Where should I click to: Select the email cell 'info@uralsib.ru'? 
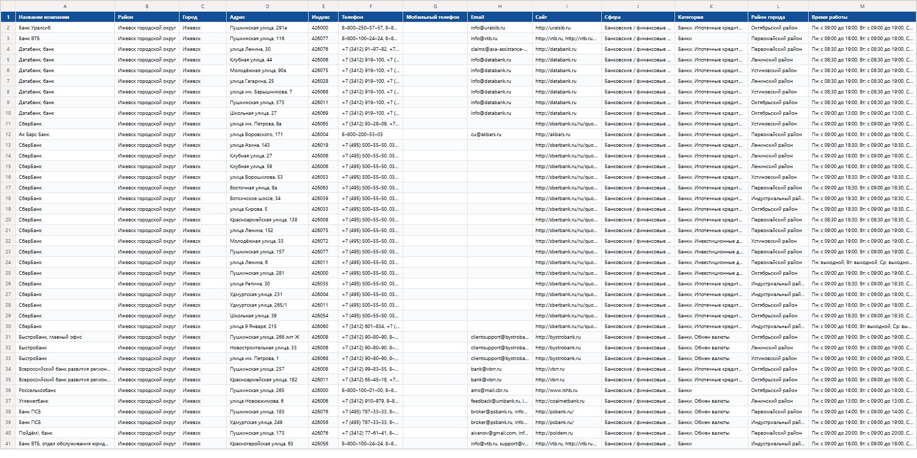tap(500, 28)
